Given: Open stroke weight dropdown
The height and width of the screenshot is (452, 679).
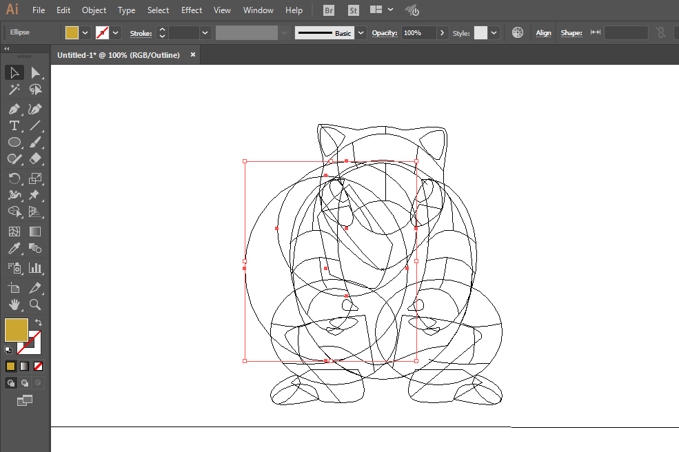Looking at the screenshot, I should [x=205, y=33].
